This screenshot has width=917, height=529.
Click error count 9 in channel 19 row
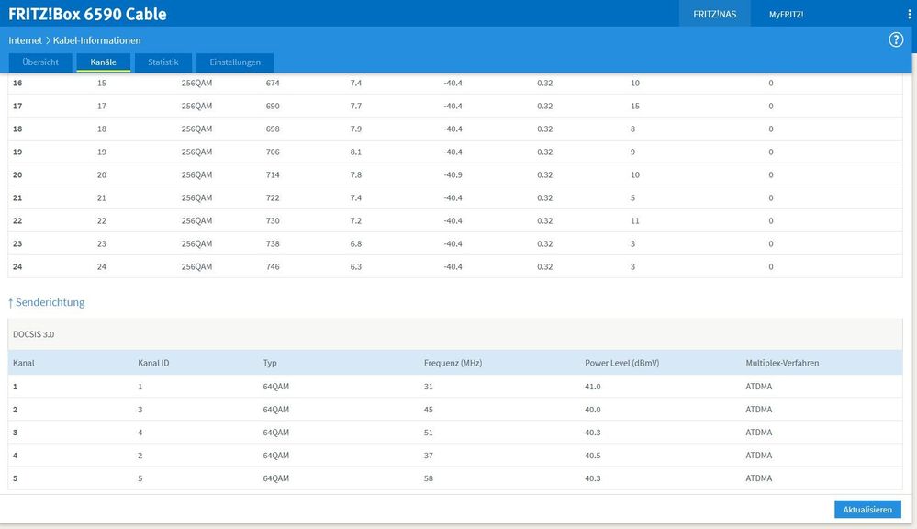point(632,152)
